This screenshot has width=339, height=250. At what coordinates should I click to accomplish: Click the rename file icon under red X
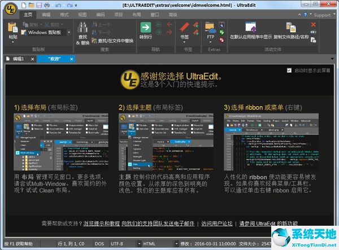tap(313, 32)
